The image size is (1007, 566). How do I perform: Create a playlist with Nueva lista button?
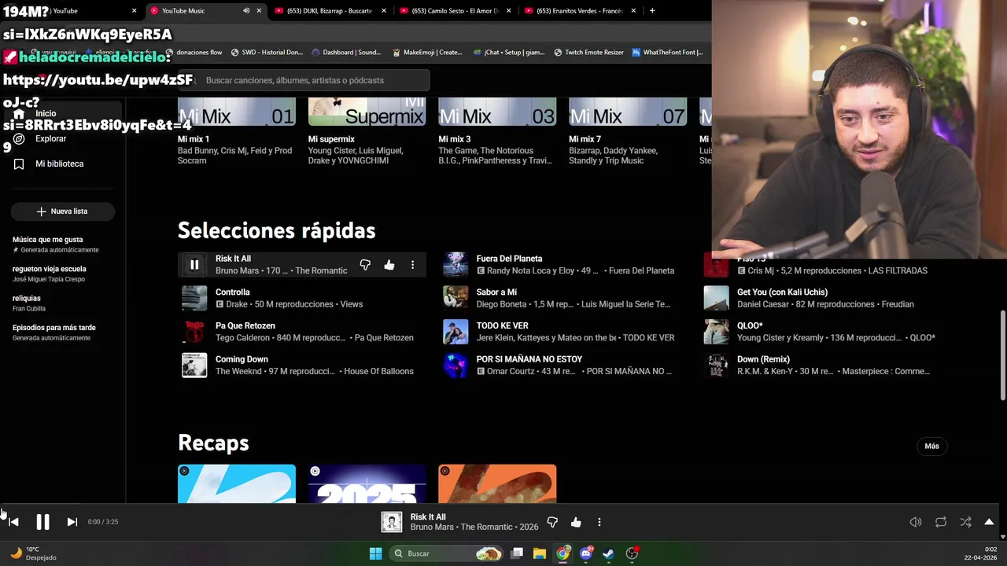coord(63,211)
